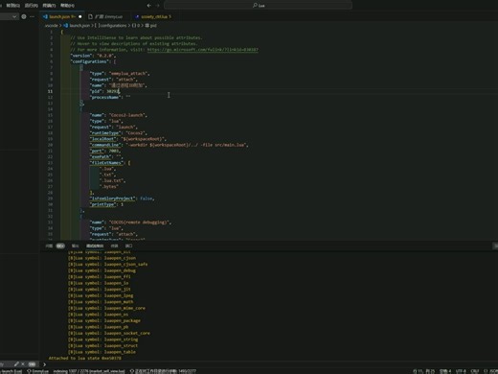Click the "commandLine" key

(105, 145)
